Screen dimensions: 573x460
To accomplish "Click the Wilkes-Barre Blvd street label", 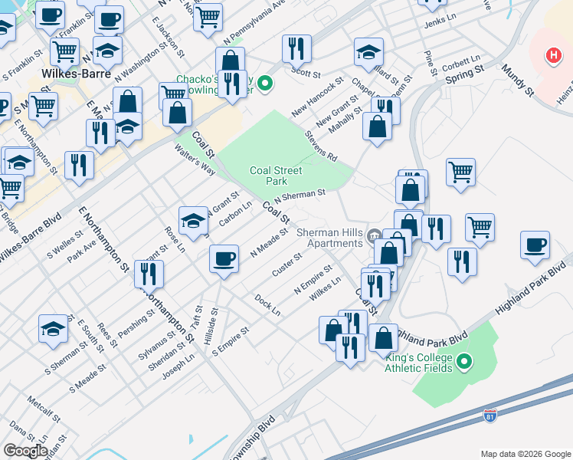I will pos(31,237).
